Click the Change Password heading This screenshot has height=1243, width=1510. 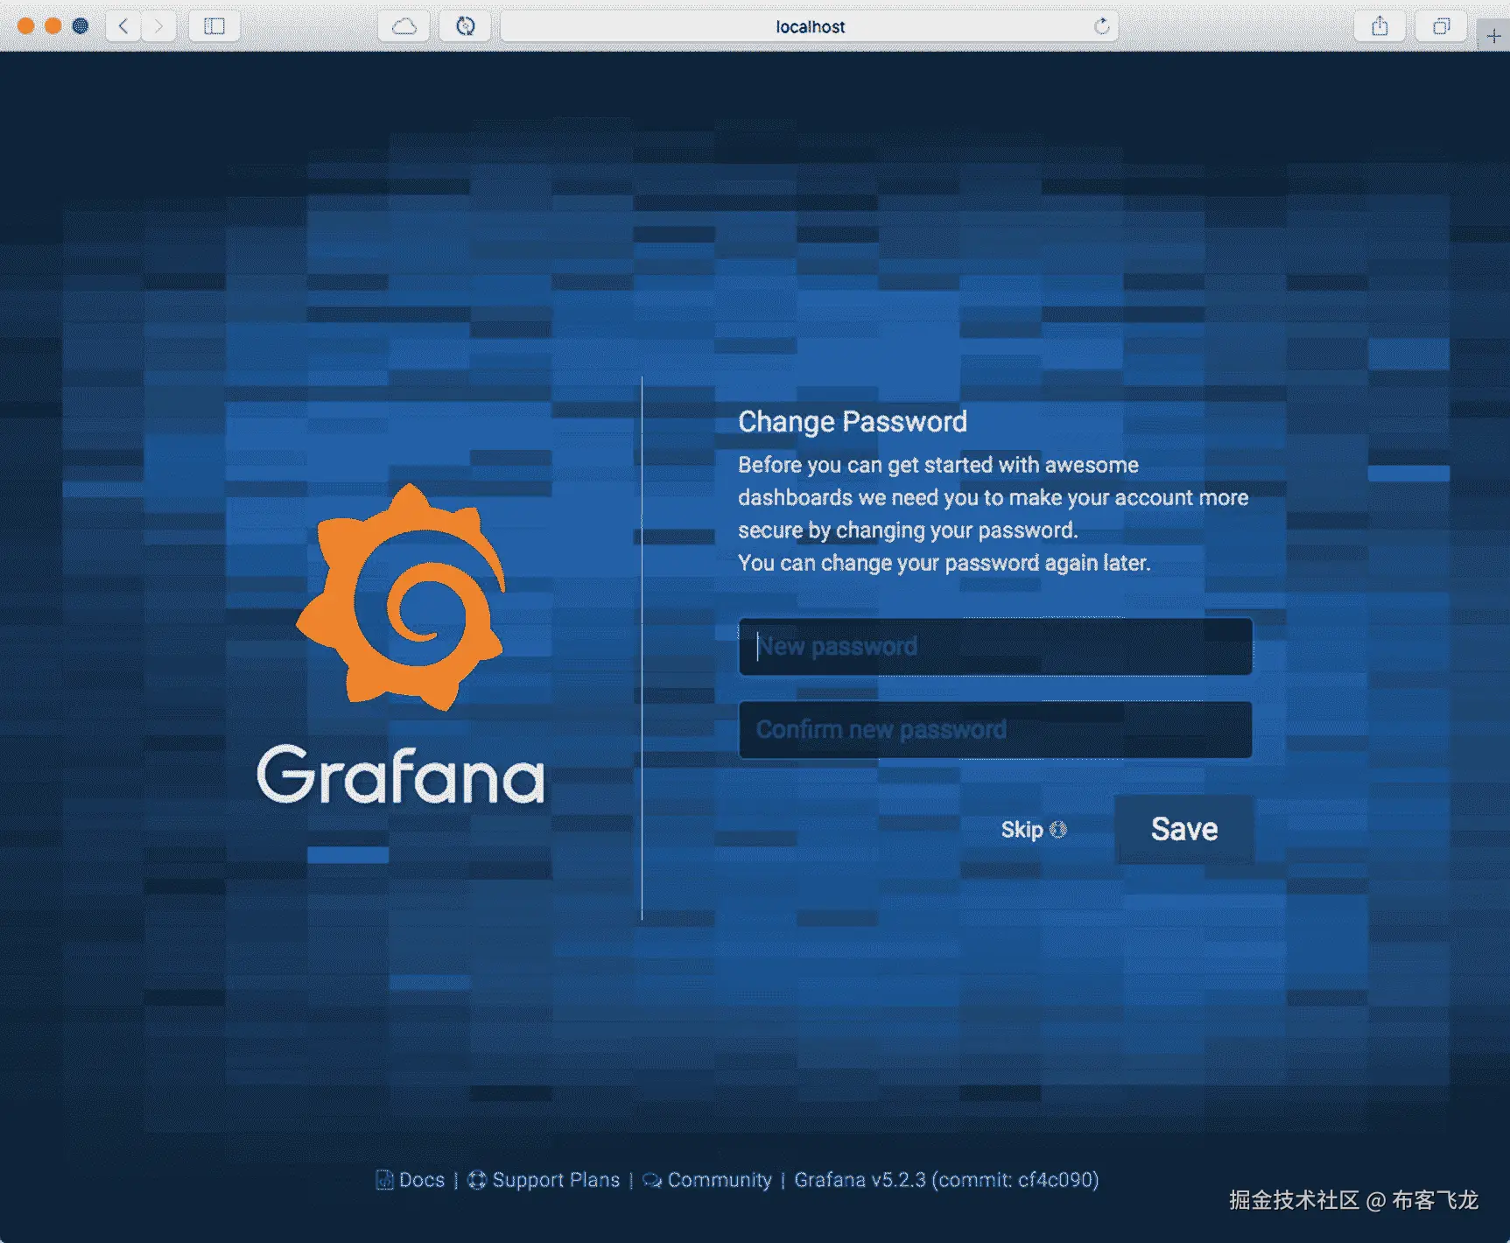pyautogui.click(x=853, y=422)
